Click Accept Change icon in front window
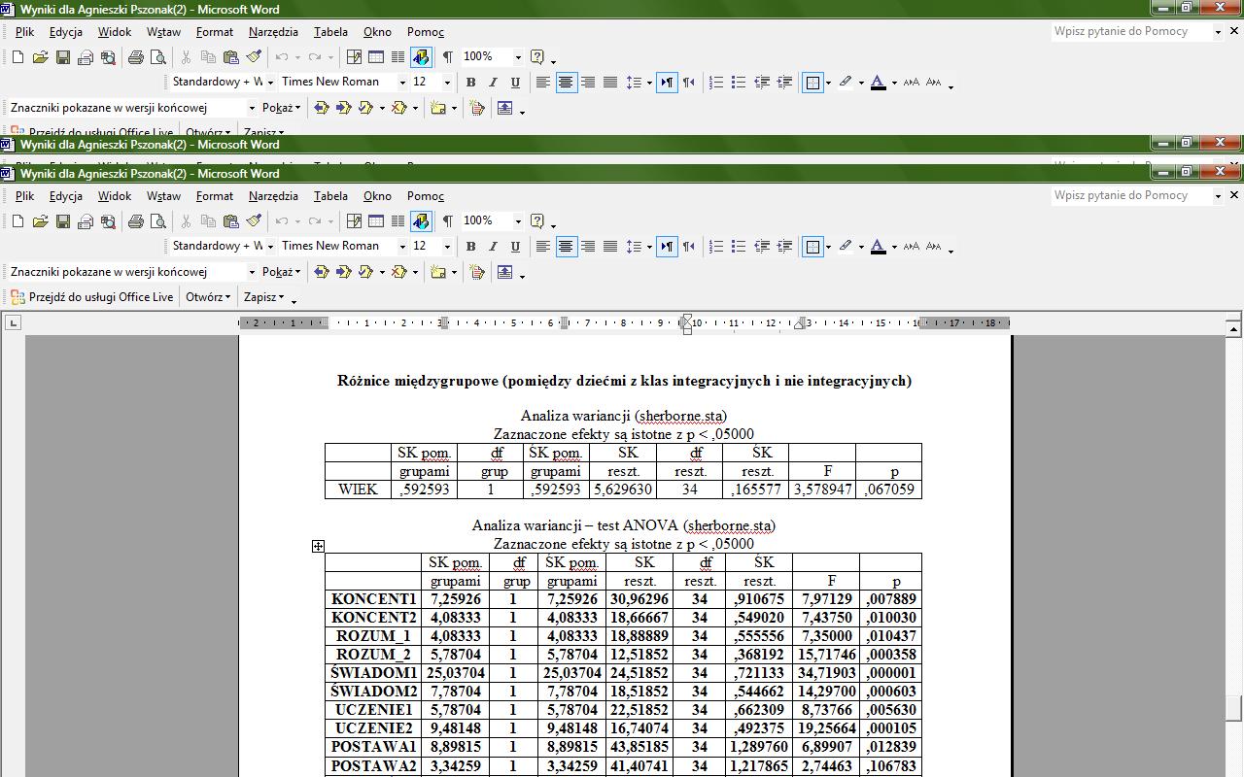Viewport: 1244px width, 777px height. tap(365, 272)
